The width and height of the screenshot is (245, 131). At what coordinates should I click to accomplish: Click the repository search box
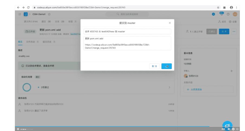127,14
